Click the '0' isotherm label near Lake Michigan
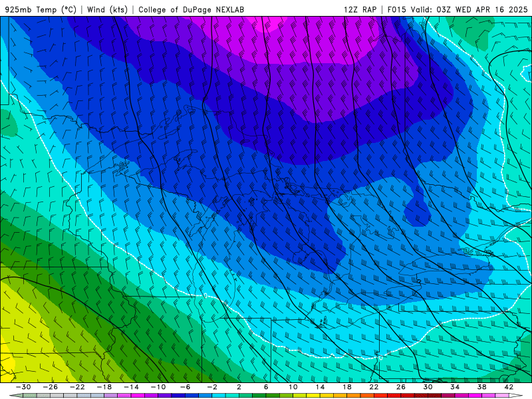532x399 pixels. pyautogui.click(x=205, y=295)
